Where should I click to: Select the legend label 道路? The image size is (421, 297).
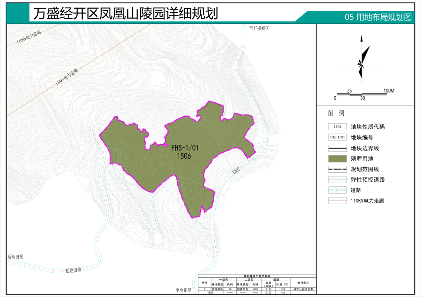(x=356, y=190)
